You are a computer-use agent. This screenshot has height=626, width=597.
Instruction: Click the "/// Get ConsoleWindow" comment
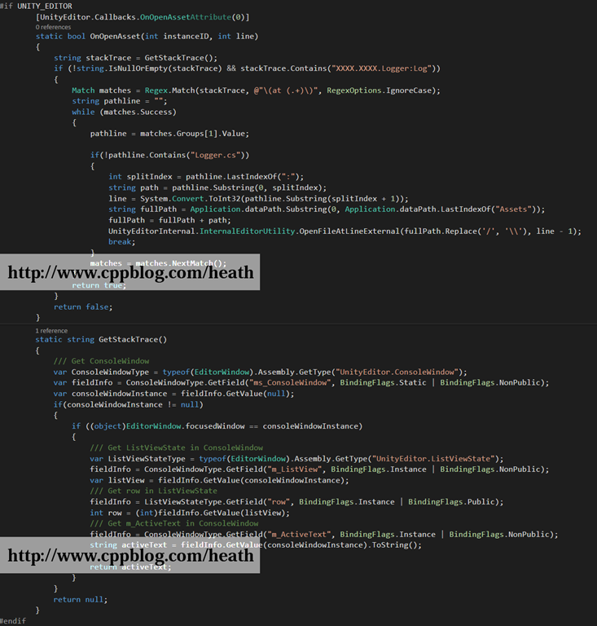click(x=101, y=361)
